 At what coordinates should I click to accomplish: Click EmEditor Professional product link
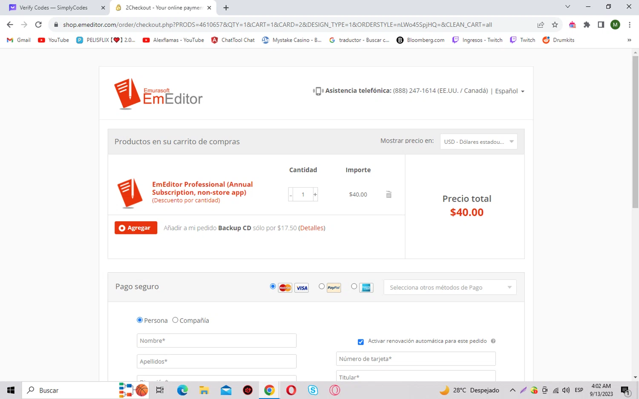point(202,188)
